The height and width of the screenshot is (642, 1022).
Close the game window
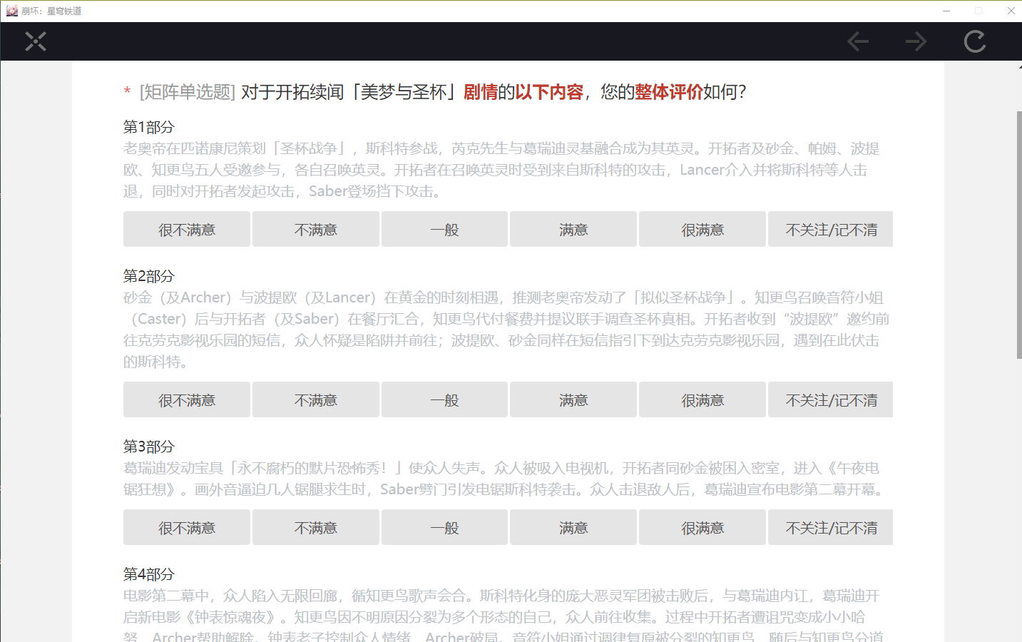tap(1011, 11)
